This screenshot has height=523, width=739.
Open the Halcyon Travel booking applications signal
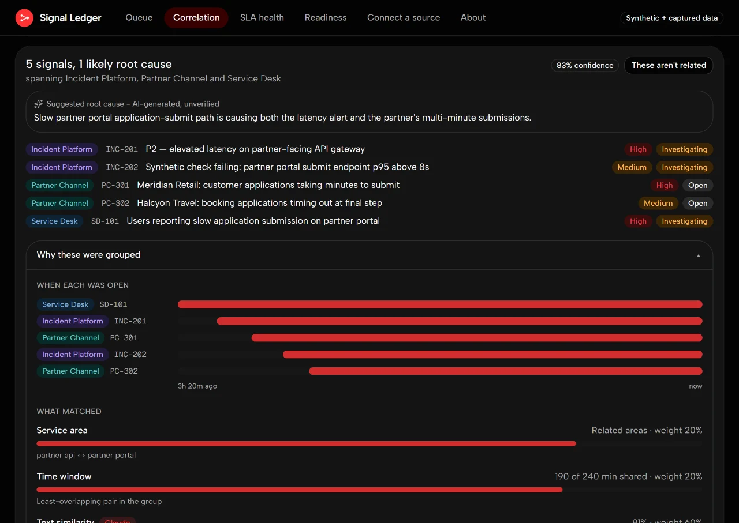[260, 203]
